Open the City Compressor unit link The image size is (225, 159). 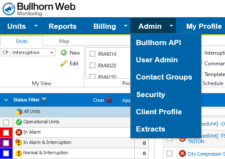tap(206, 154)
